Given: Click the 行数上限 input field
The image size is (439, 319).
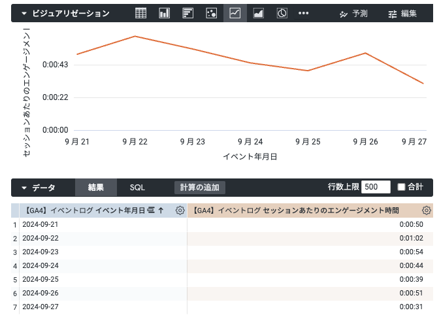Looking at the screenshot, I should tap(376, 188).
